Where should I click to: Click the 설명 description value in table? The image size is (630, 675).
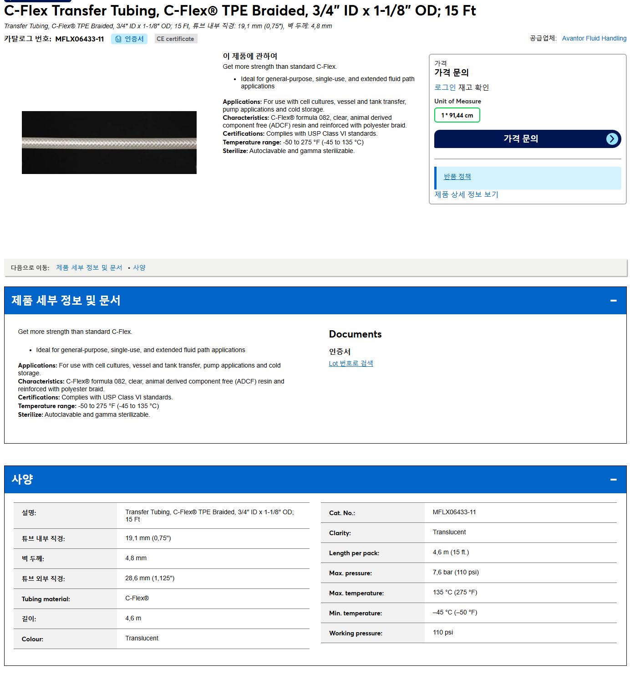pos(209,516)
